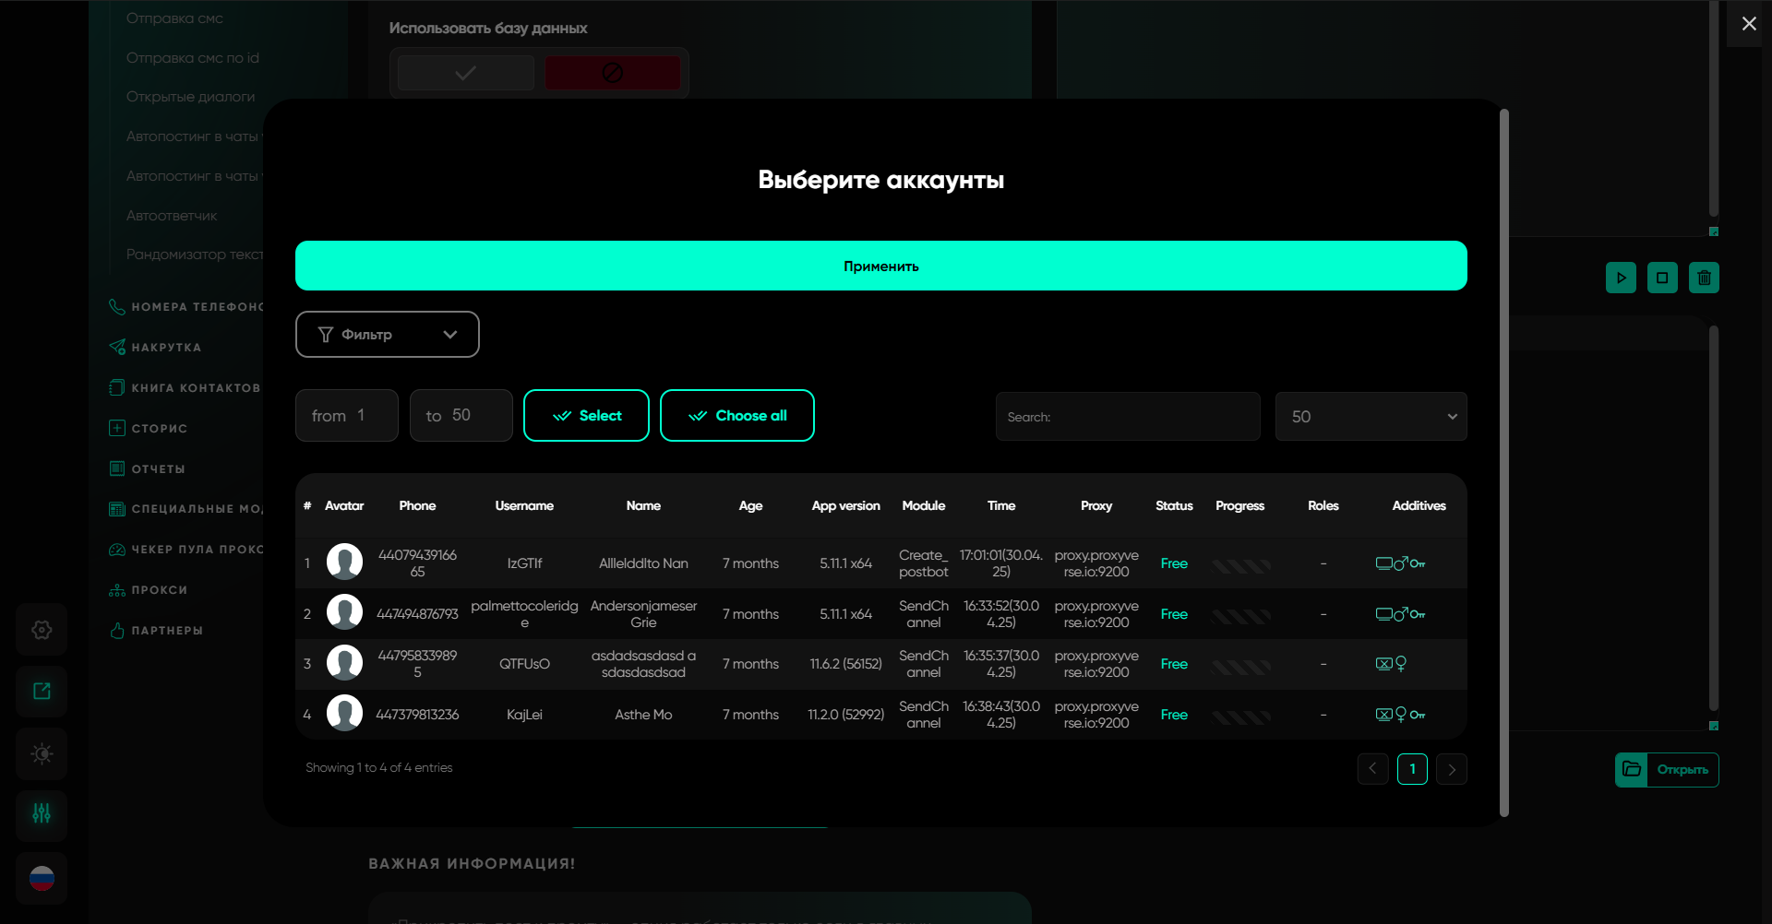Open the Прокси menu item
The image size is (1772, 924).
tap(159, 590)
